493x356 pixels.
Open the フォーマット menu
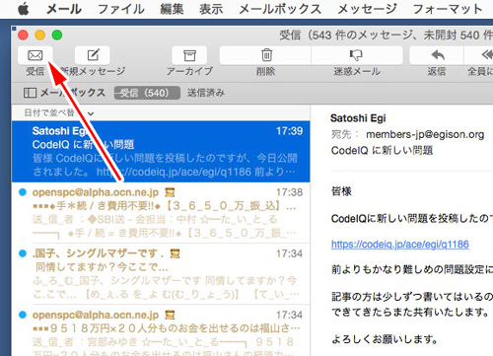pyautogui.click(x=447, y=9)
